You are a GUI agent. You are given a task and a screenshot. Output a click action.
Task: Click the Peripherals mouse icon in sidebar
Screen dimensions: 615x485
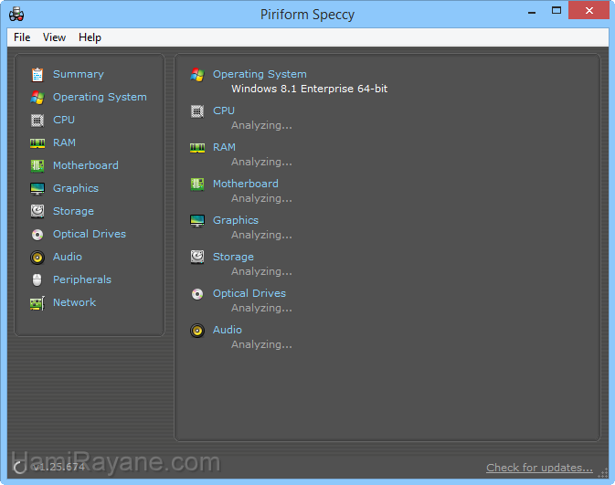(x=37, y=279)
